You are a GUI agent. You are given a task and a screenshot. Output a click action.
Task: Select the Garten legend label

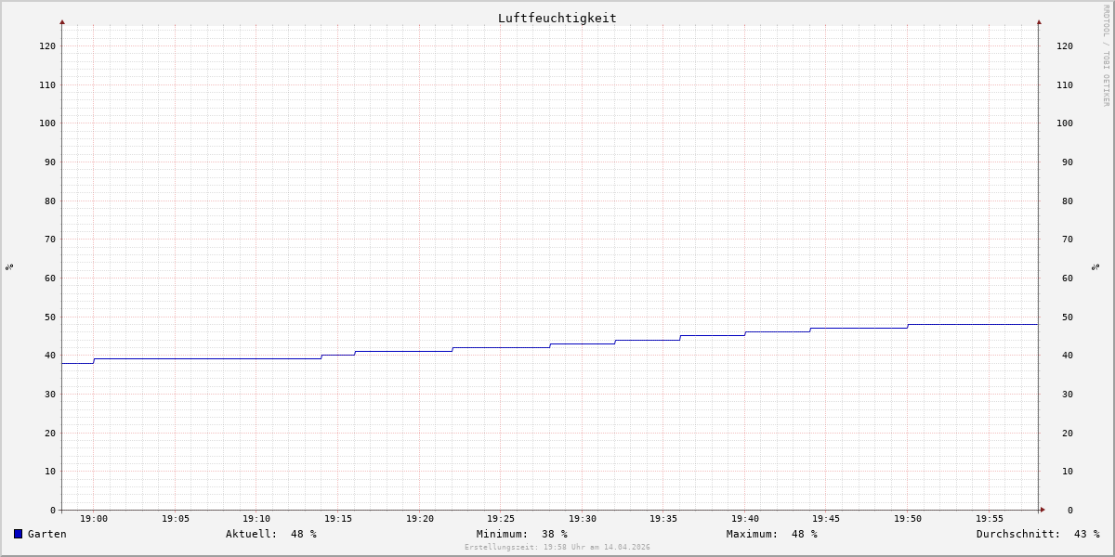(46, 534)
